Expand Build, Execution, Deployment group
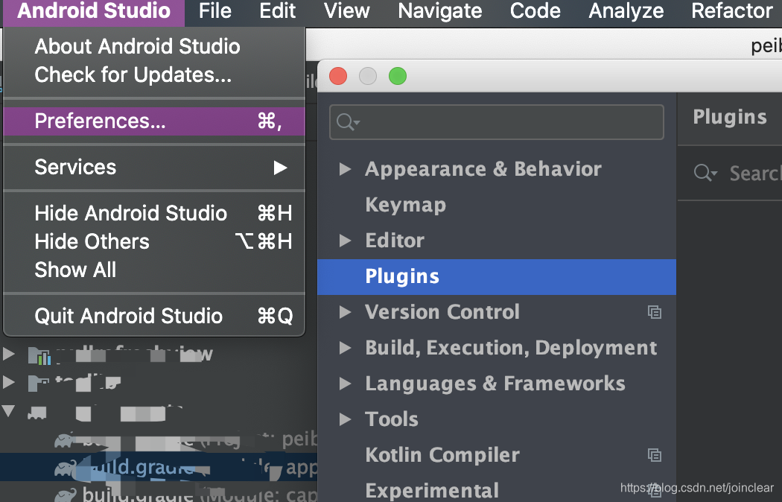 point(345,348)
